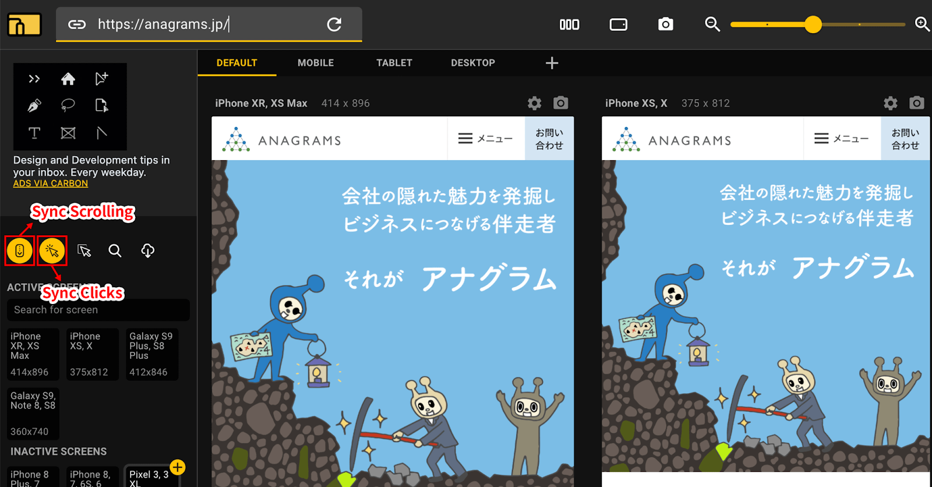Reload the page with the refresh icon
932x487 pixels.
pos(334,24)
